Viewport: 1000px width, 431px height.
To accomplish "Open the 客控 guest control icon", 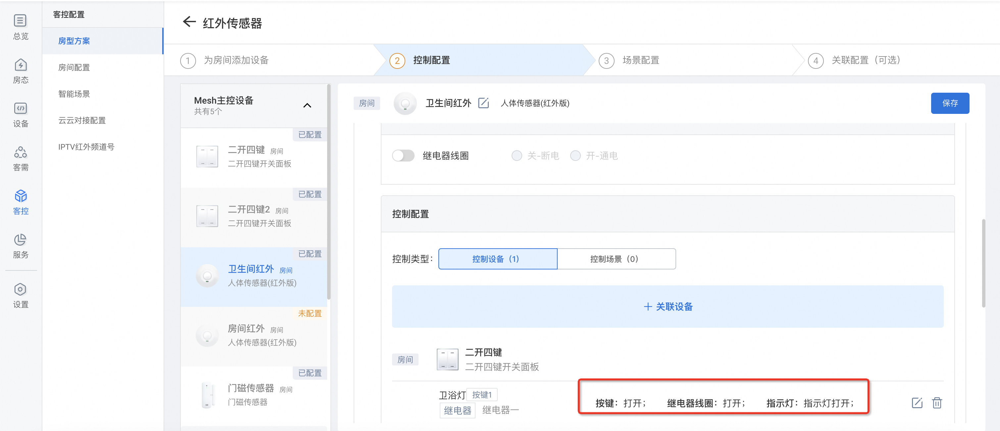I will (x=21, y=202).
